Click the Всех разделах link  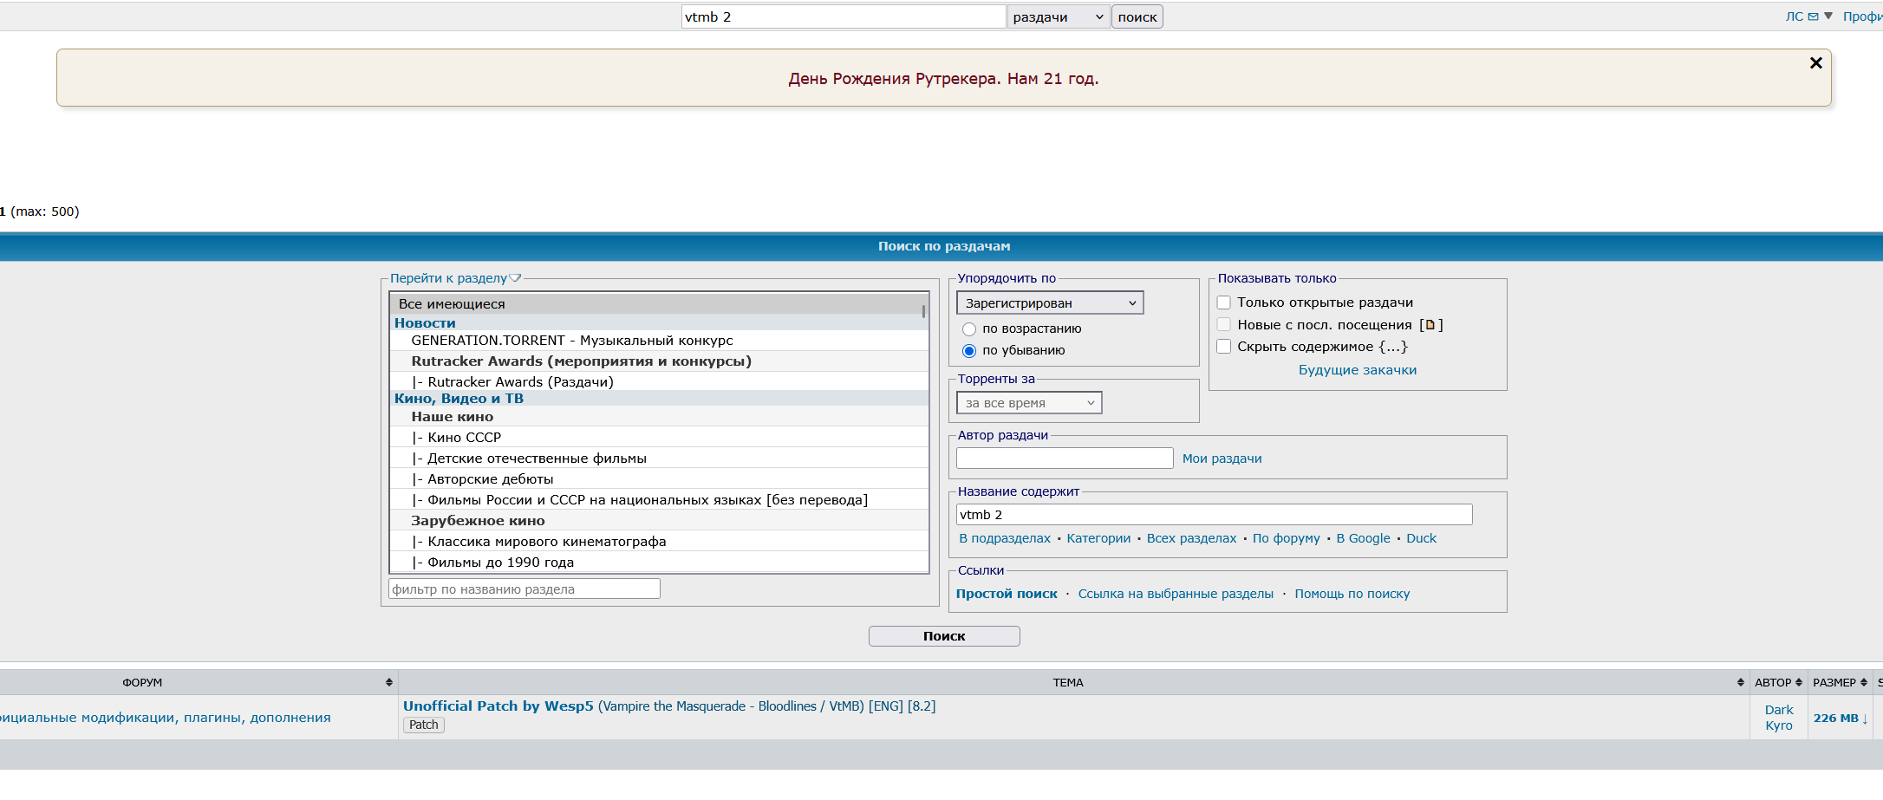point(1192,538)
